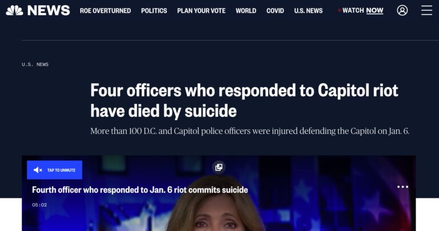The image size is (439, 231).
Task: Click the video title about the fourth officer
Action: pos(139,190)
